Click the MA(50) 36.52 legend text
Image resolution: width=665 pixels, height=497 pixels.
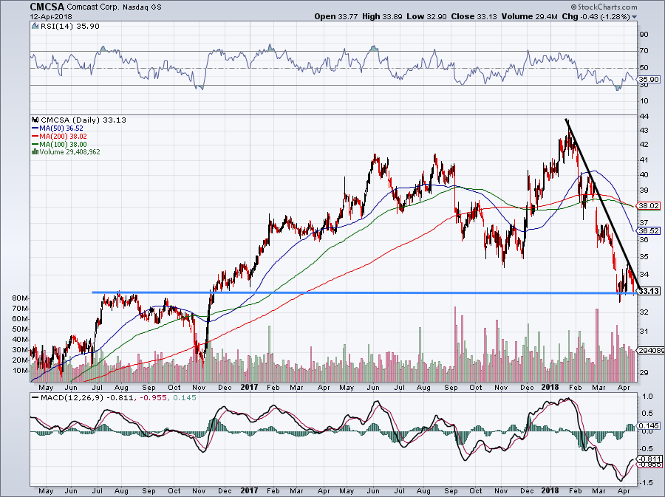[61, 128]
